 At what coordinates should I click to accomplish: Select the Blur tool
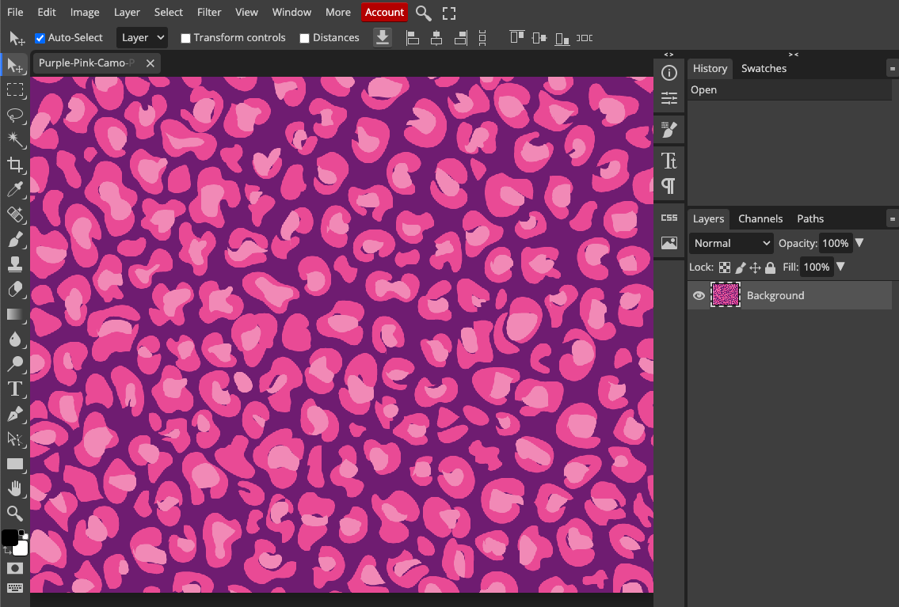coord(15,339)
